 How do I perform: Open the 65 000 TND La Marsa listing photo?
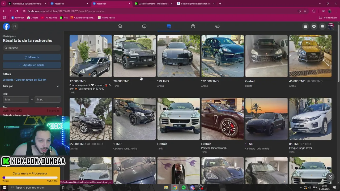click(x=91, y=119)
